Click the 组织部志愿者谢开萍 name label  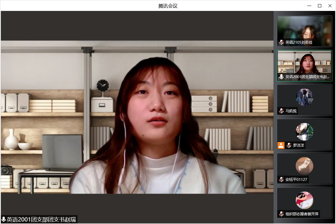click(302, 214)
